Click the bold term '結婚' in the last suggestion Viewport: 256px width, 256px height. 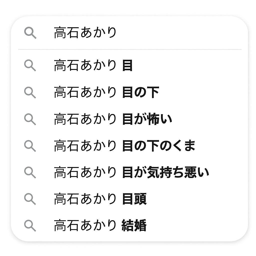(134, 226)
